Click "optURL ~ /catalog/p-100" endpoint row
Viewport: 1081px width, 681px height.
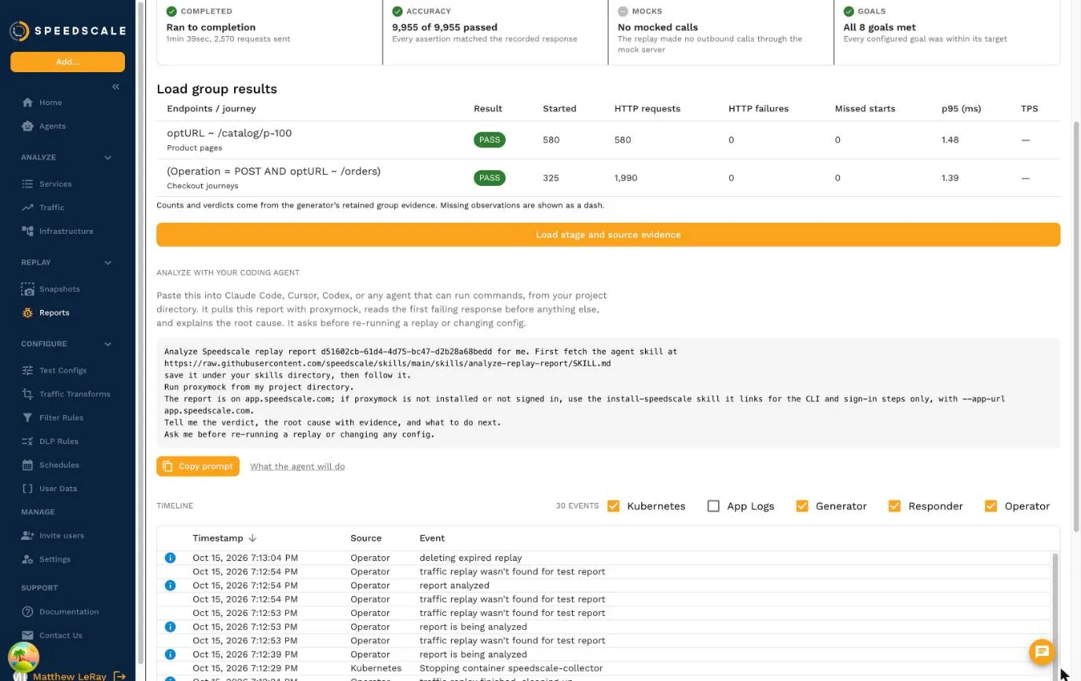[608, 140]
